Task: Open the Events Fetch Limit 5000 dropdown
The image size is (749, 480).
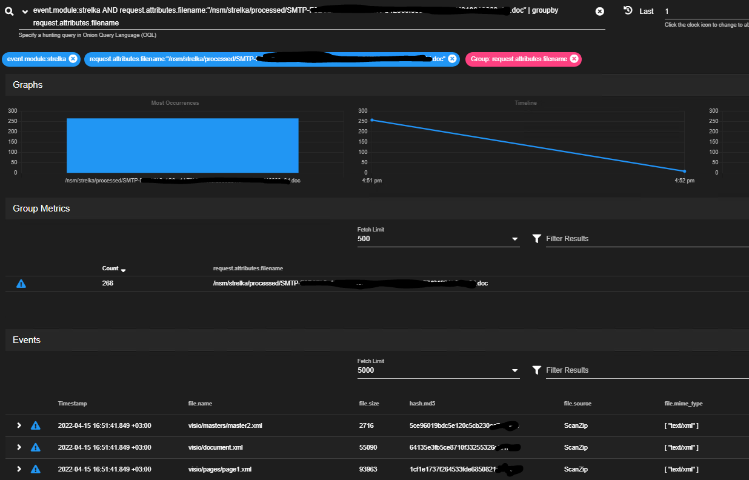Action: [514, 370]
